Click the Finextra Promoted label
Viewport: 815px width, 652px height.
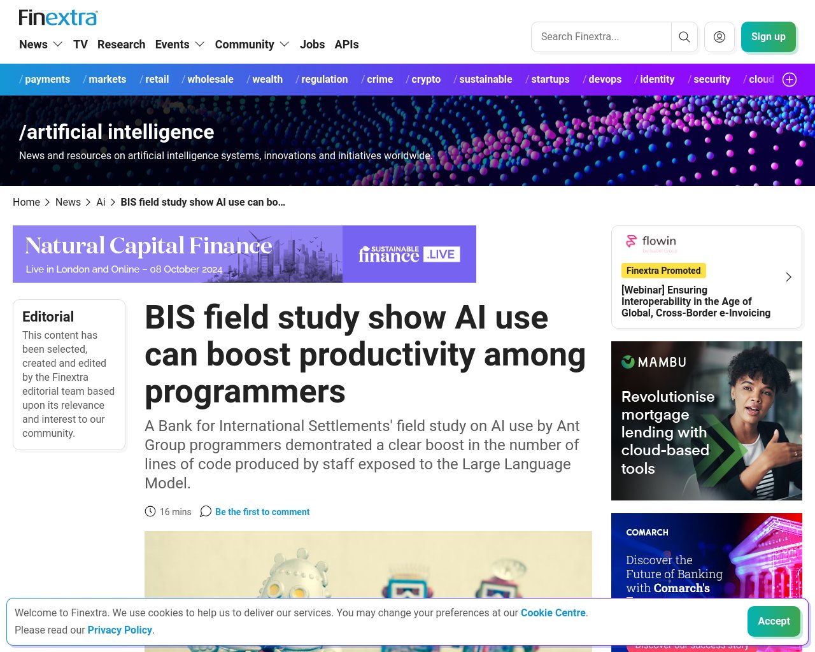pos(663,271)
